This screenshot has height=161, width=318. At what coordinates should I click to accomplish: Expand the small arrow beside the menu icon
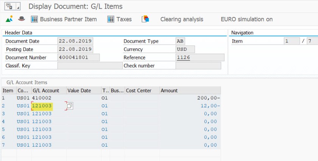tap(18, 6)
